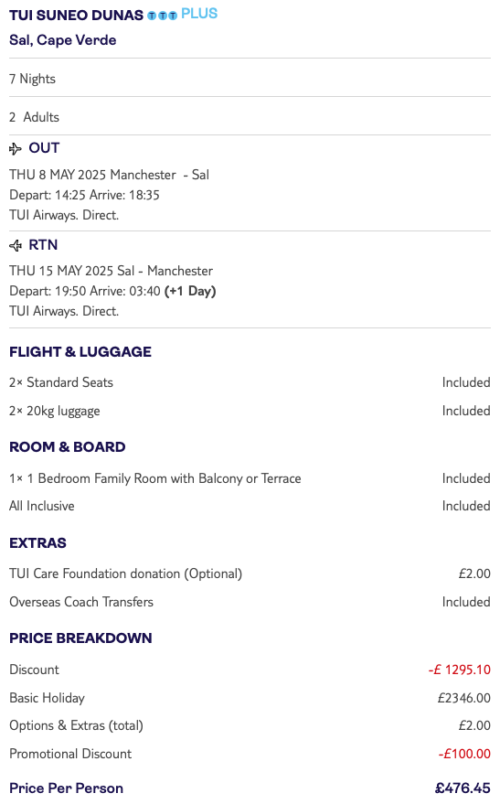Click the red Discount amount -£1295.10

point(460,670)
